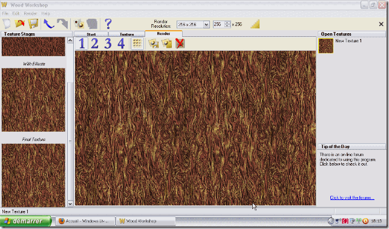Open a texture with the folder icon
Viewport: 389px width, 229px height.
(x=20, y=24)
